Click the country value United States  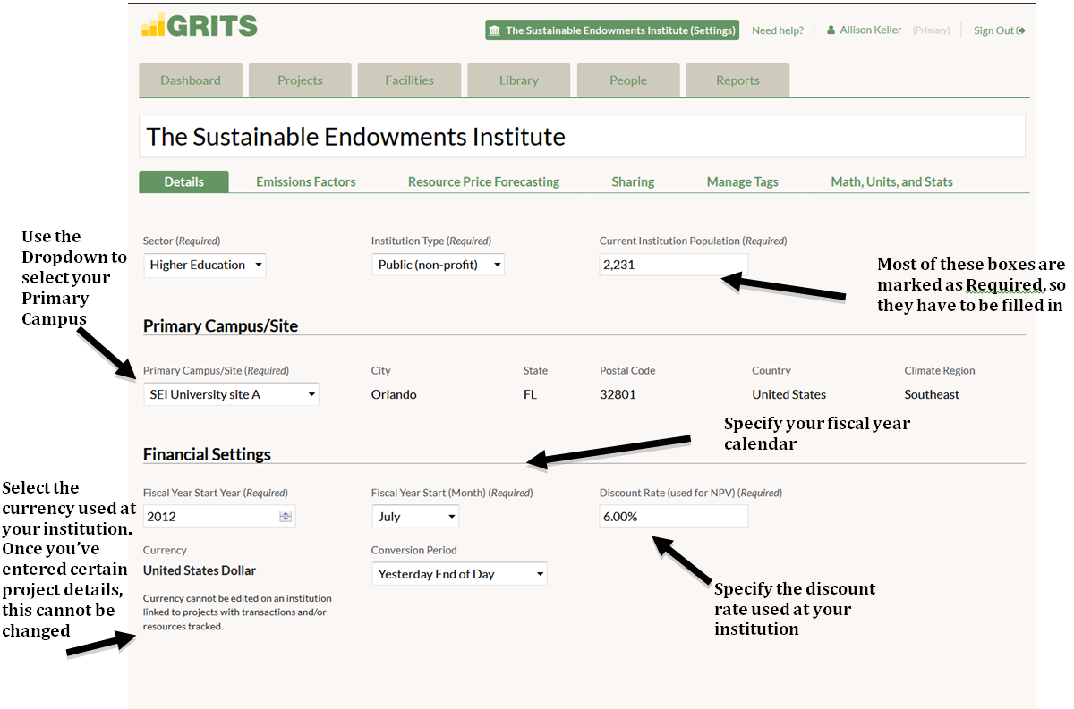tap(789, 394)
